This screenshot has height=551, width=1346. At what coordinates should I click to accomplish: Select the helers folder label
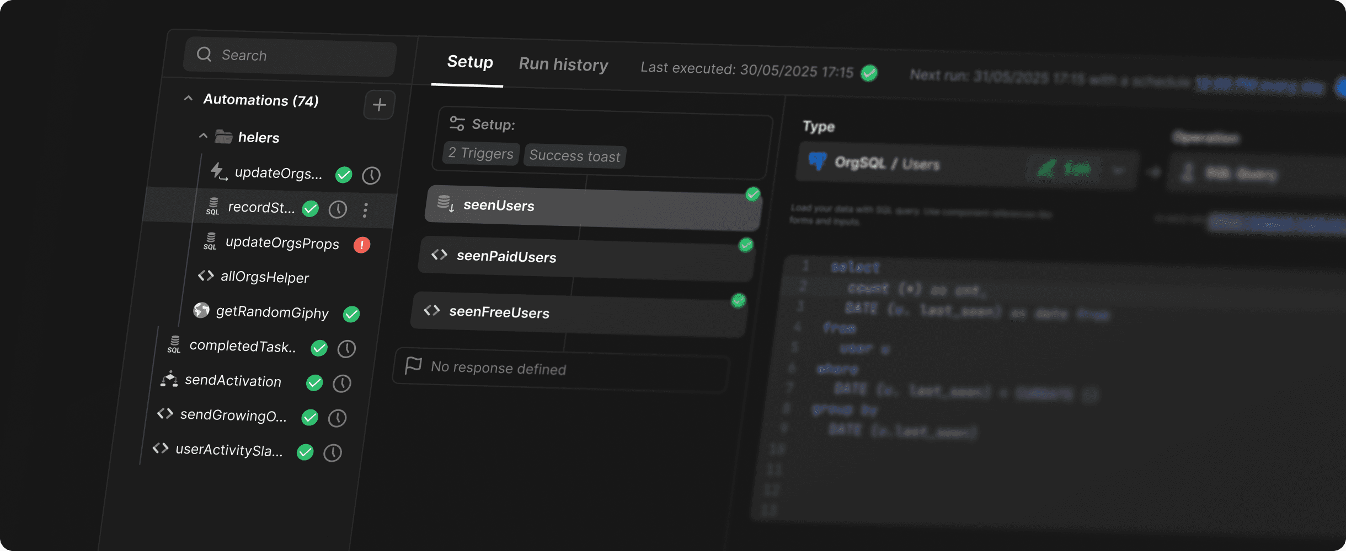[x=259, y=138]
